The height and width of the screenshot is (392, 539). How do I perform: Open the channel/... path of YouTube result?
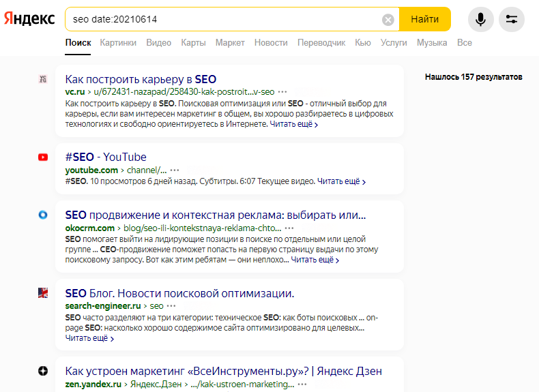point(147,170)
